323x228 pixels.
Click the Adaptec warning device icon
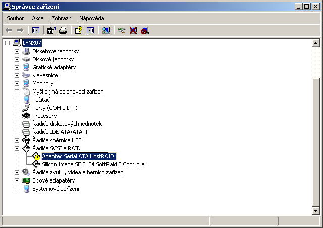(36, 156)
